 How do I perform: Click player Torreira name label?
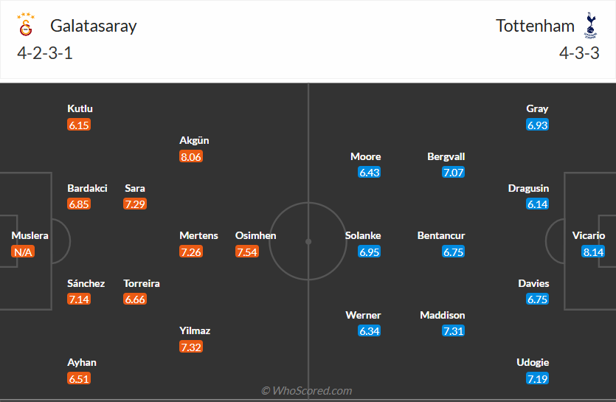(x=142, y=283)
